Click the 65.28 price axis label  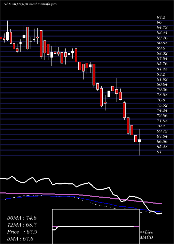(x=162, y=147)
